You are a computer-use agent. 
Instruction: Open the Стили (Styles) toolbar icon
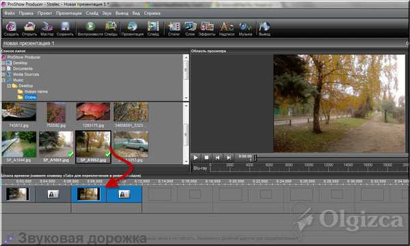click(174, 29)
